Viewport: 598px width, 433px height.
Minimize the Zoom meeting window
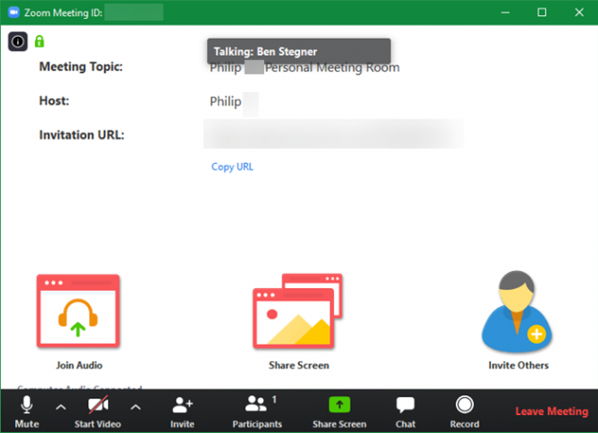pyautogui.click(x=505, y=12)
